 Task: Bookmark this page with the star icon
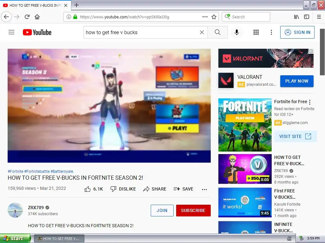pos(214,17)
